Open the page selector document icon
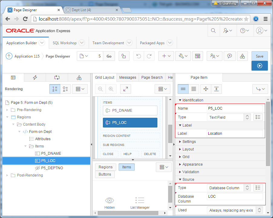This screenshot has height=218, width=273. 84,56
